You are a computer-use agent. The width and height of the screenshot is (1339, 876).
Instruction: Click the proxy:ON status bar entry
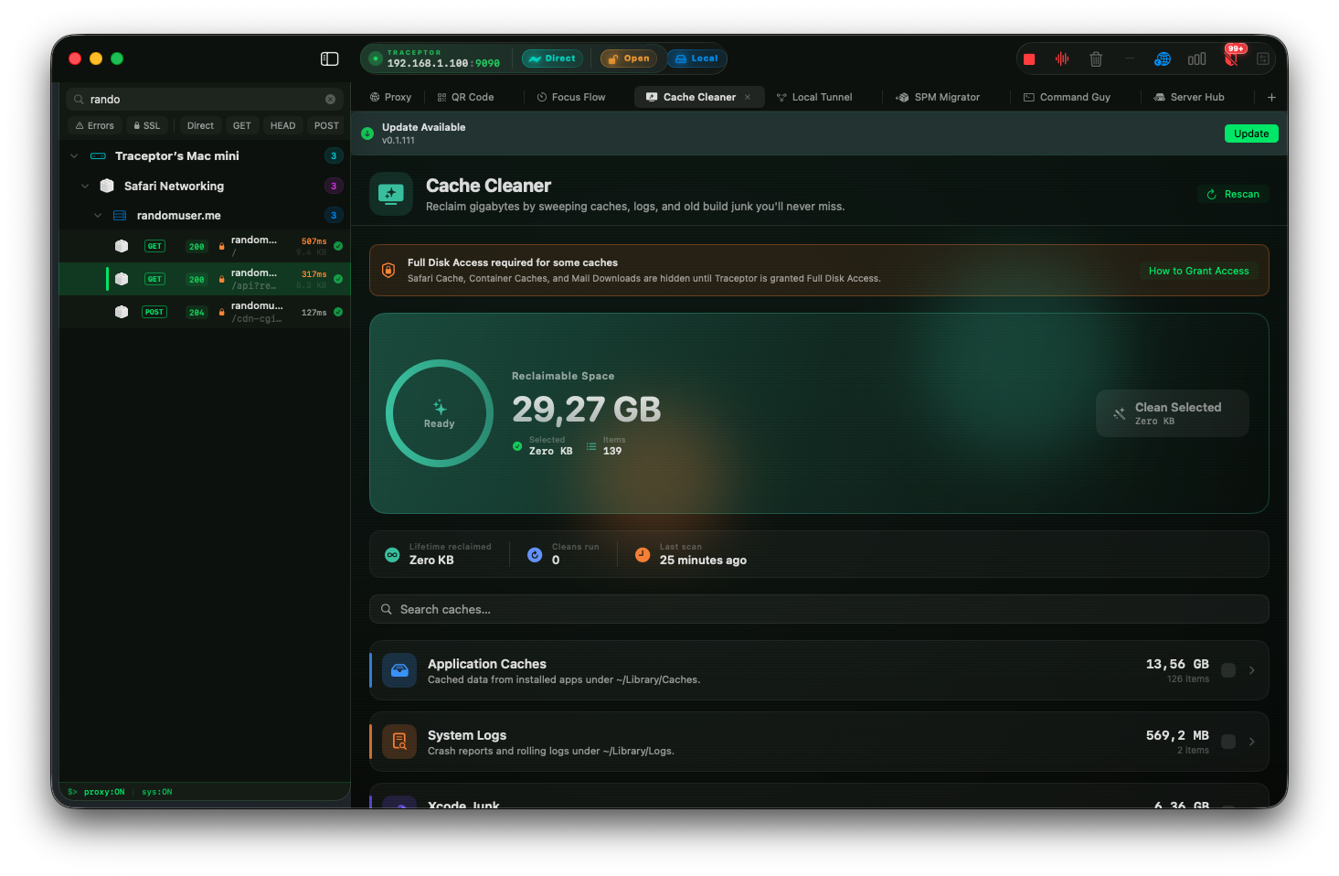(x=104, y=792)
